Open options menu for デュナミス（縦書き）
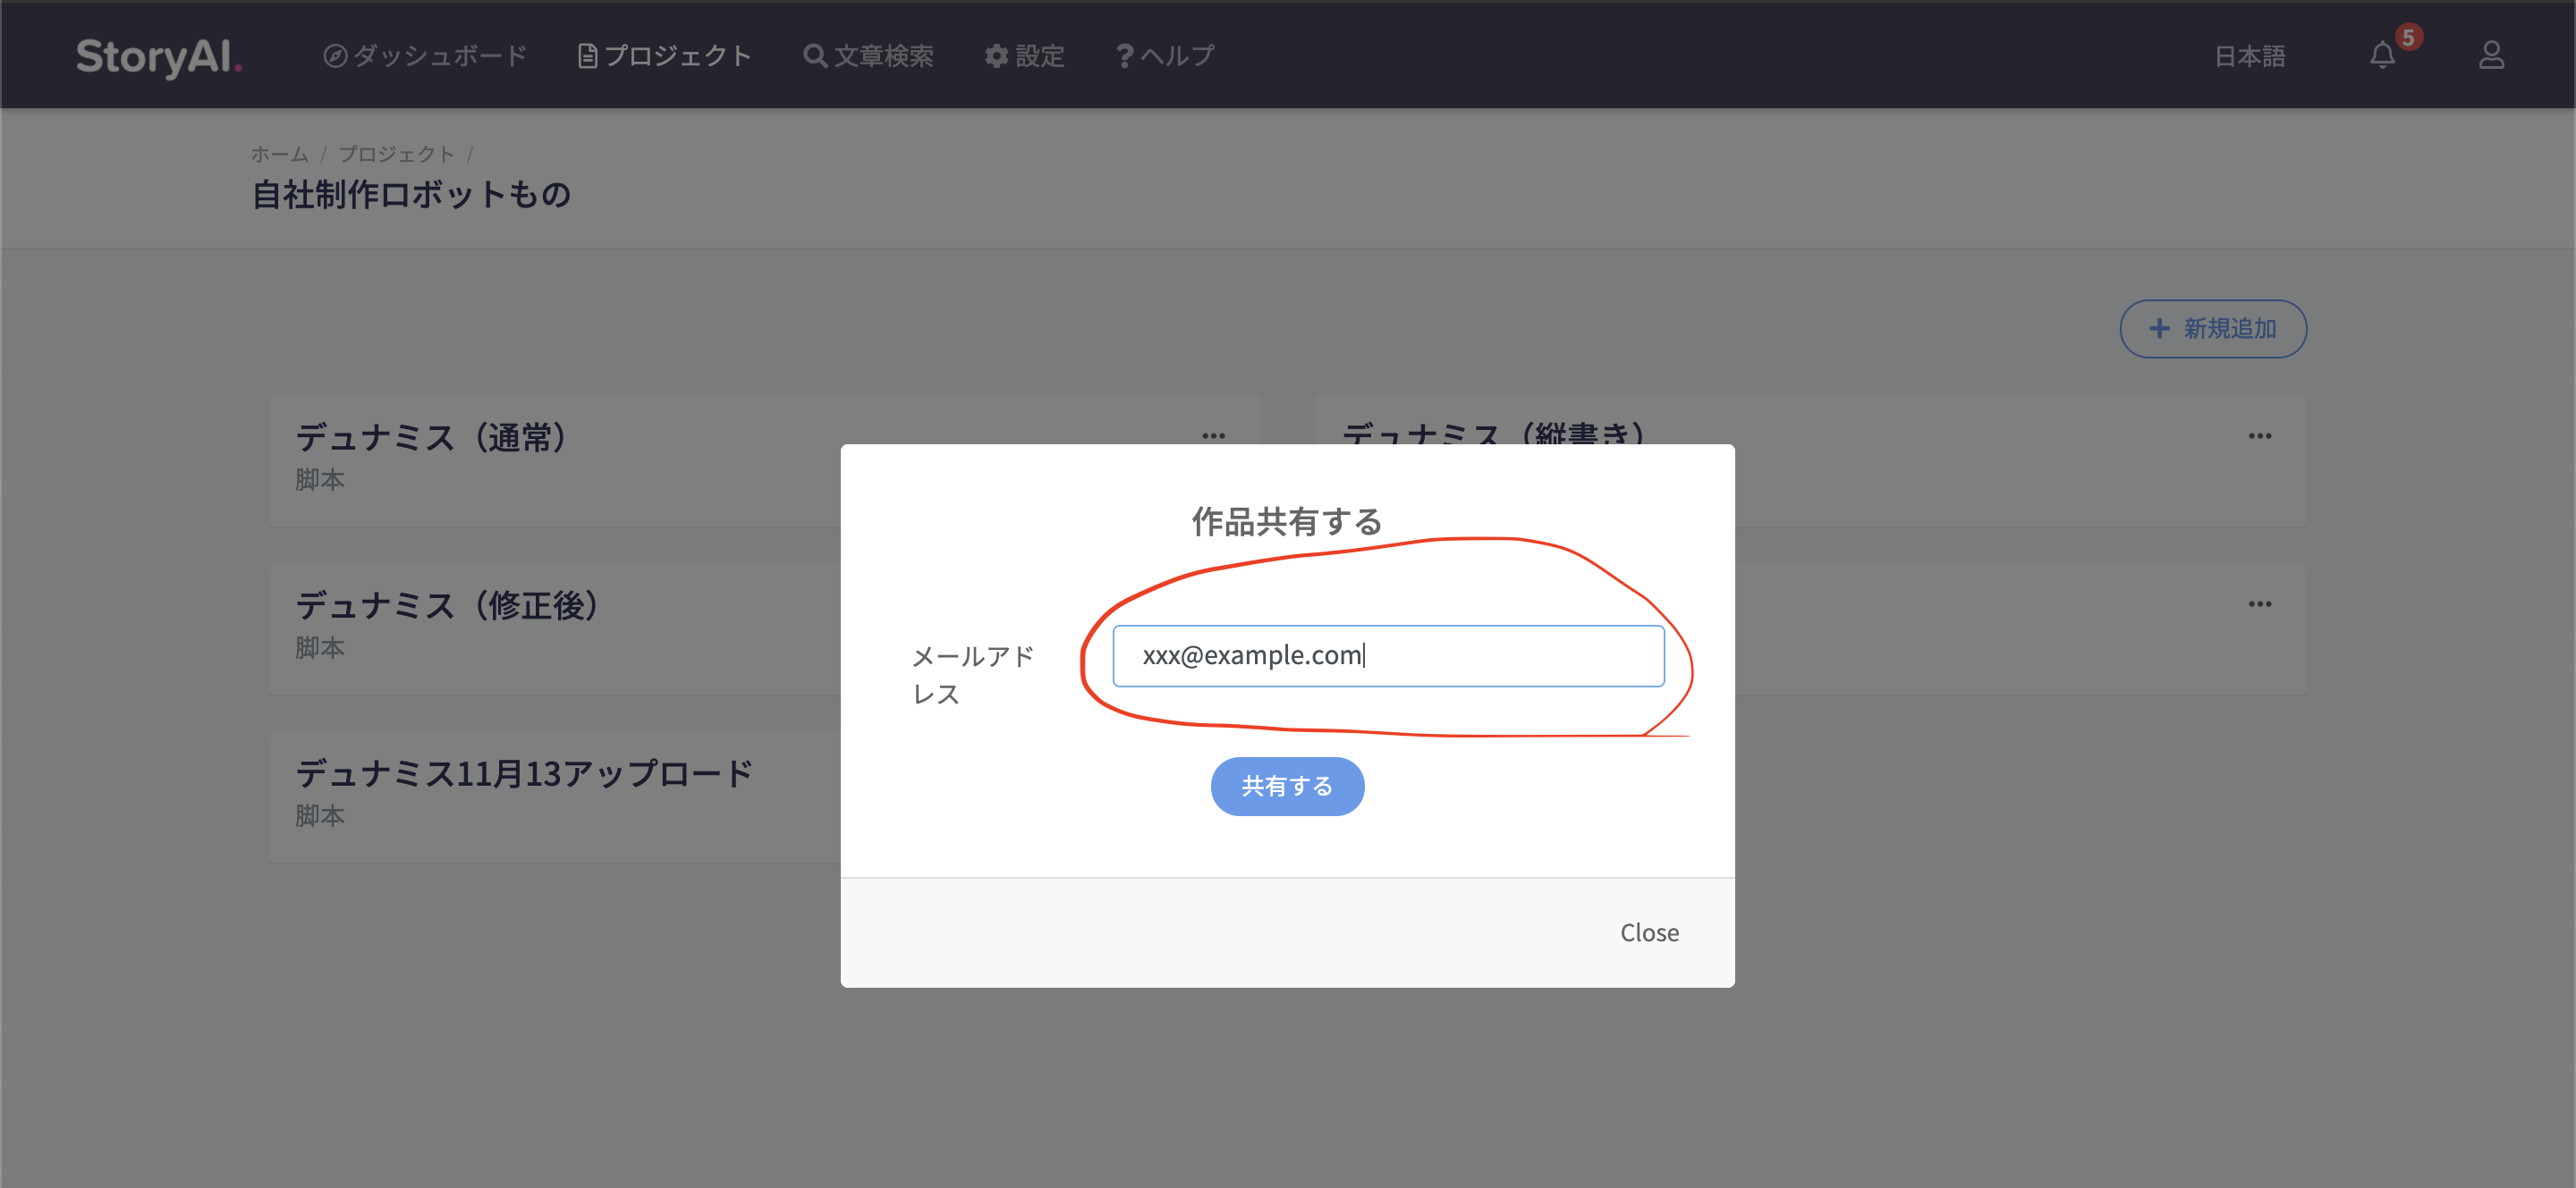2576x1188 pixels. (2261, 435)
